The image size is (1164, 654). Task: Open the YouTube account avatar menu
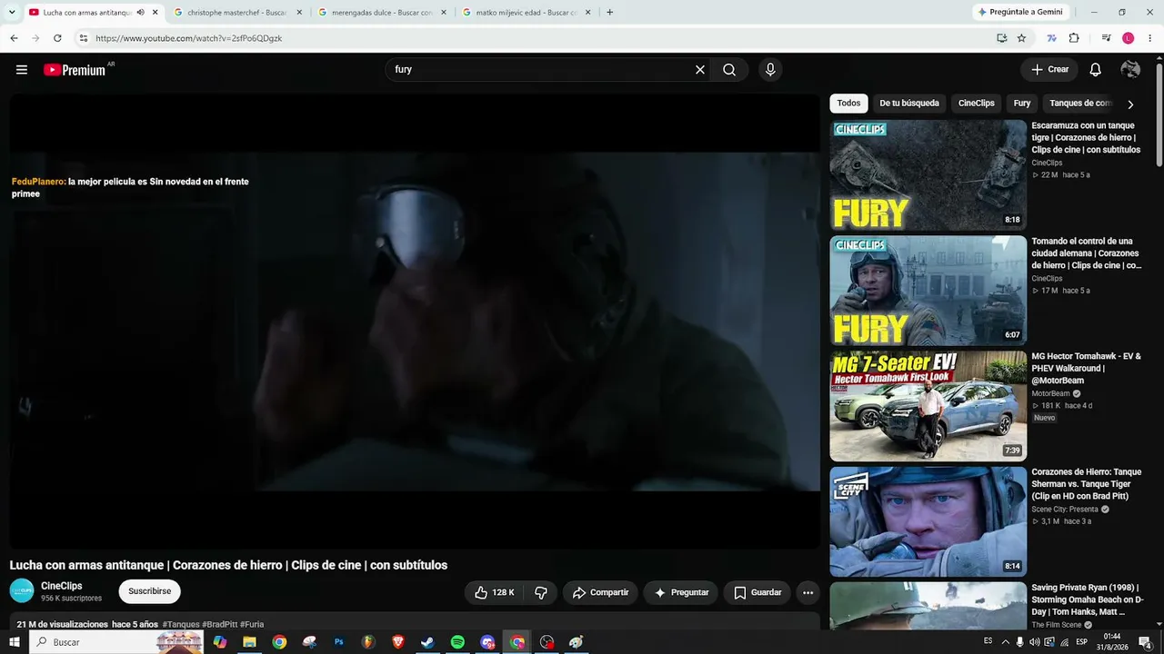point(1130,70)
